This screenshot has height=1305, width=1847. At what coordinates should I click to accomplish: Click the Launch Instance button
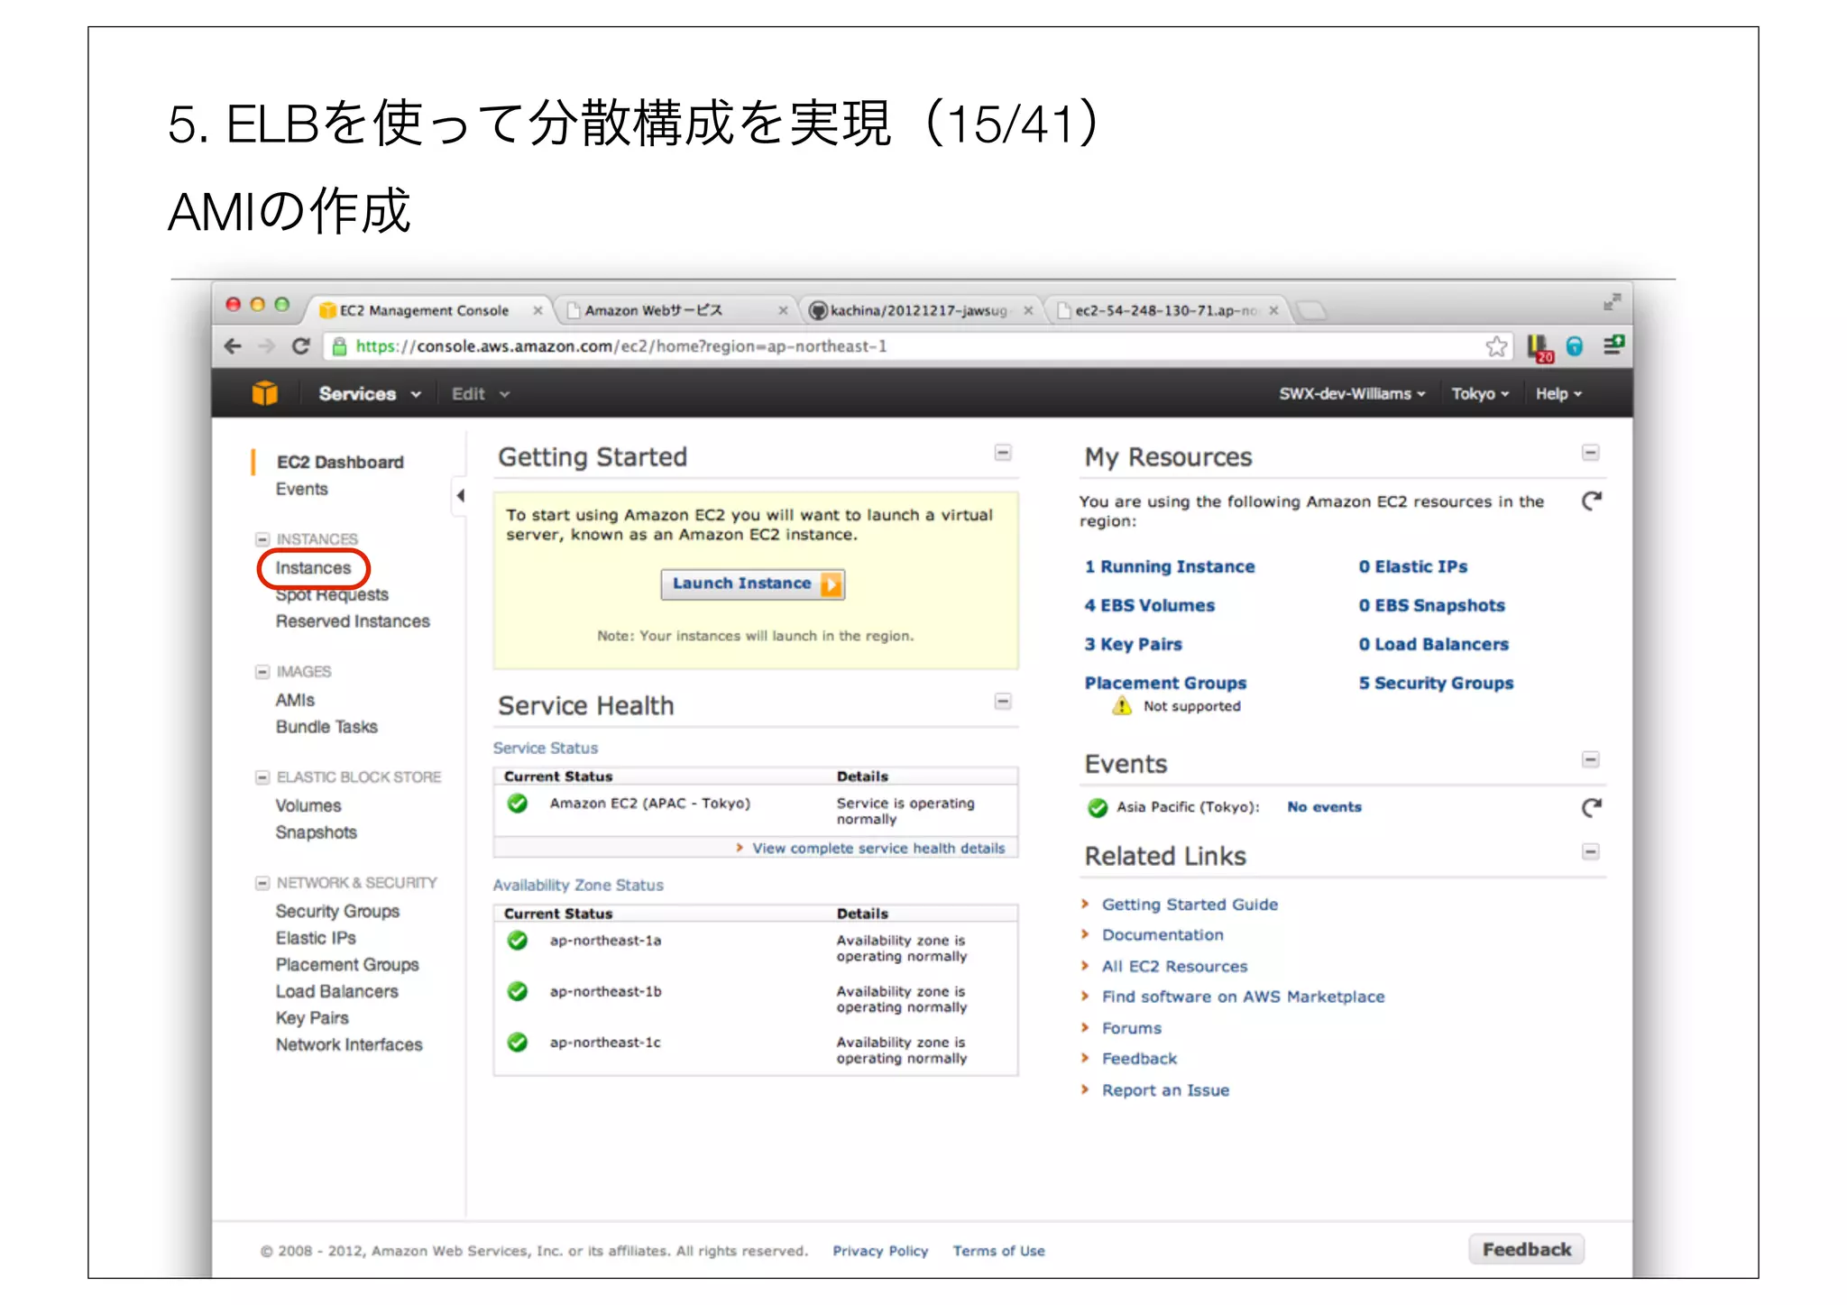tap(752, 584)
